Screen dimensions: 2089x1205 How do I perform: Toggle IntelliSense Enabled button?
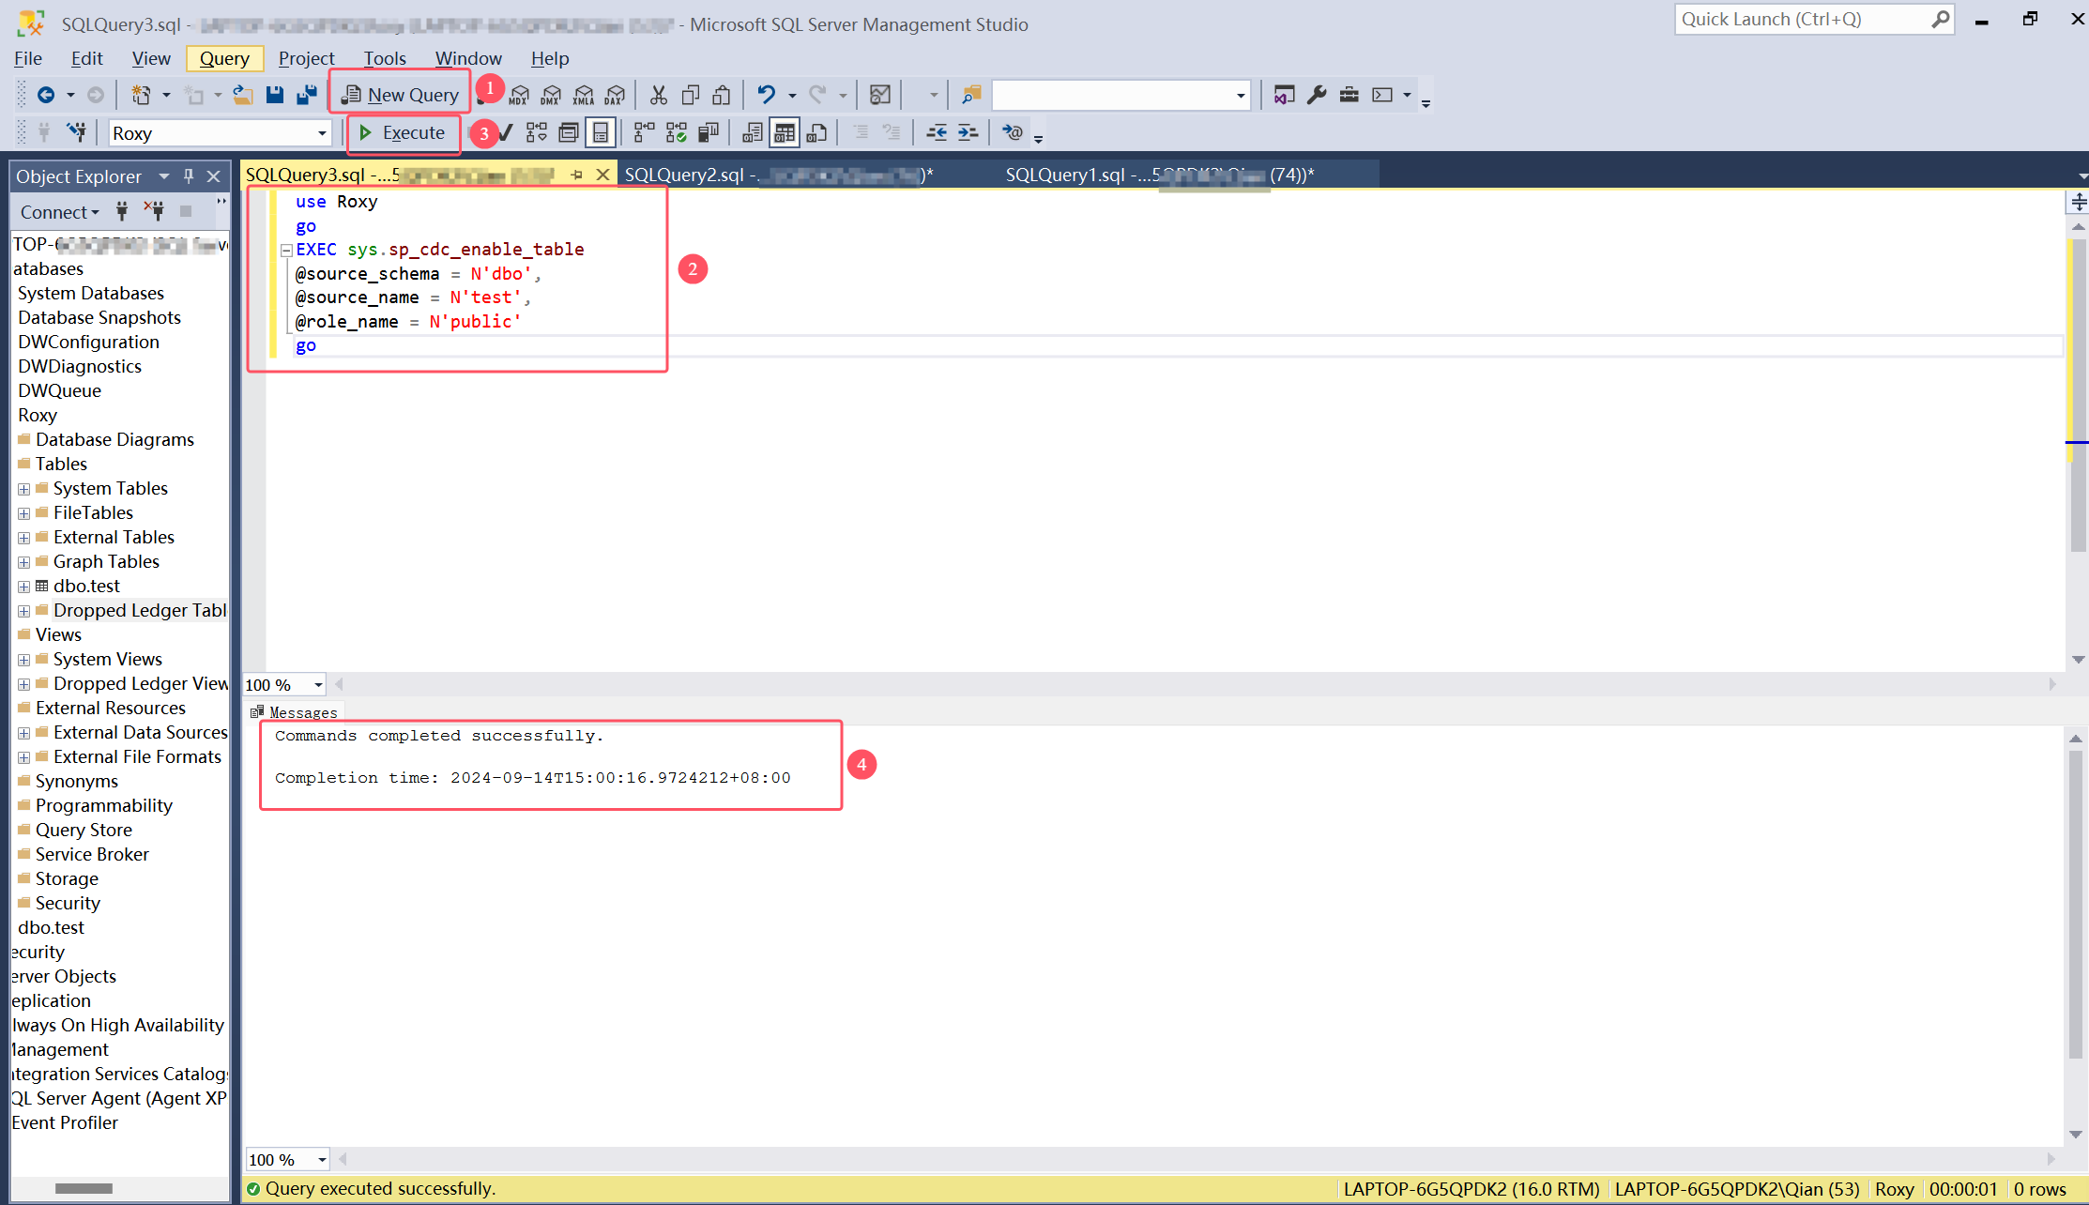601,133
